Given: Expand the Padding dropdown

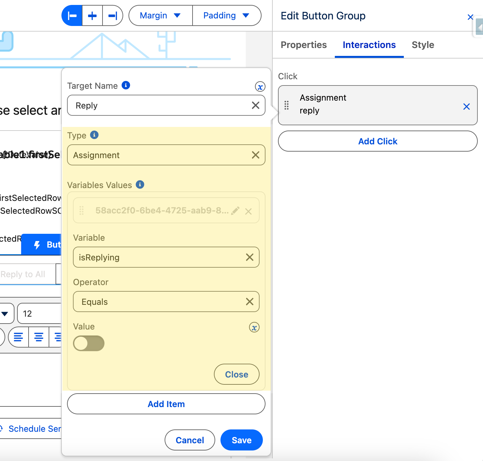Looking at the screenshot, I should click(x=226, y=15).
